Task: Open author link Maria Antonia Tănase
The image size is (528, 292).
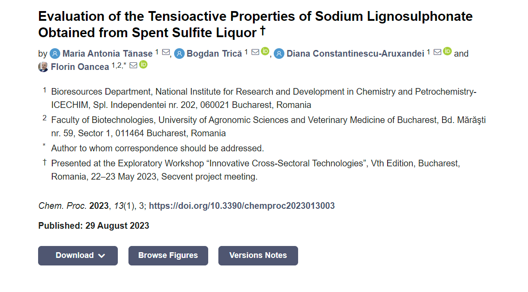Action: (x=108, y=54)
